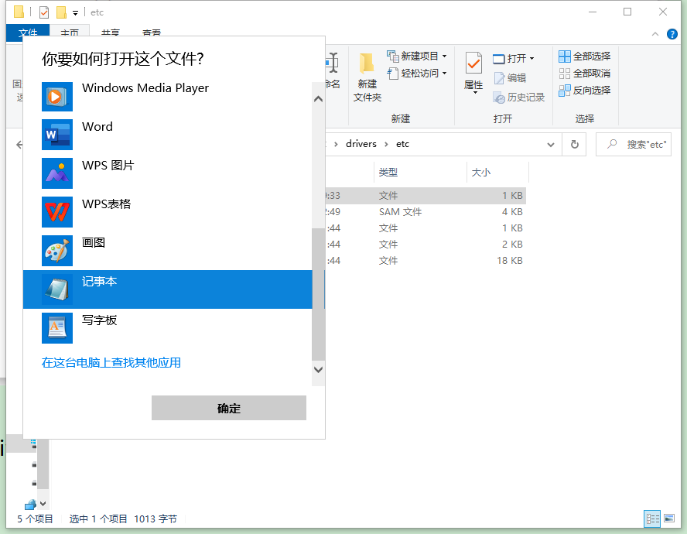Choose the 画图 Paint icon
Screen dimensions: 687x534
[57, 251]
